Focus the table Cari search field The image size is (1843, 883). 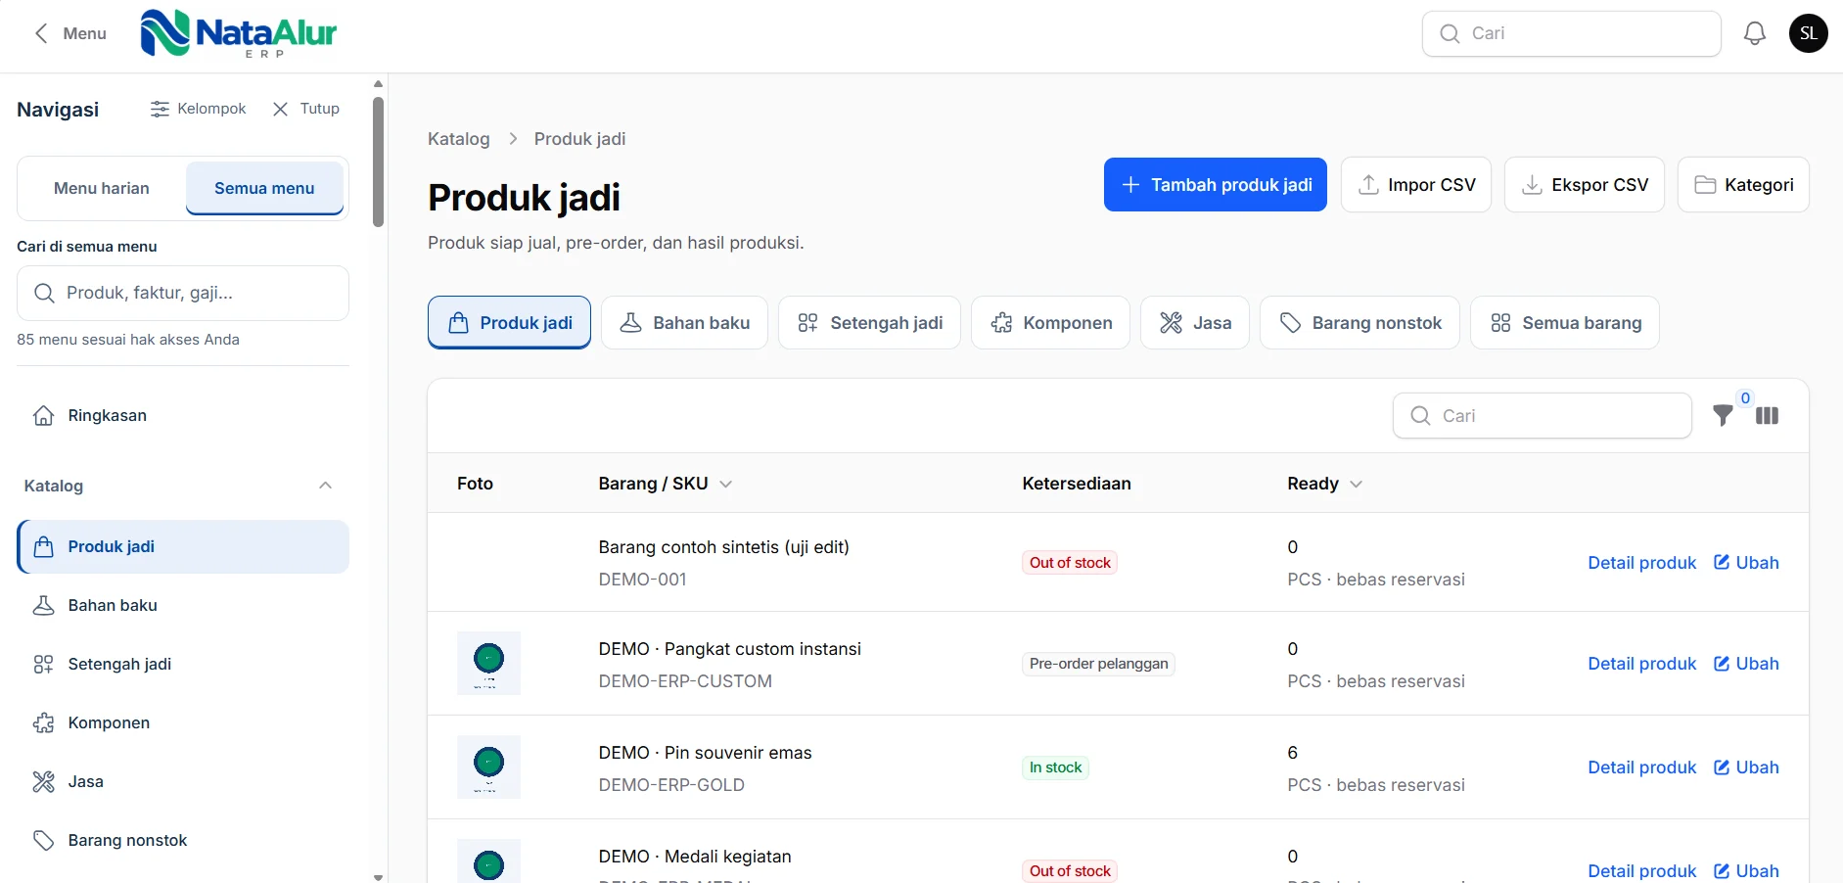click(1543, 416)
